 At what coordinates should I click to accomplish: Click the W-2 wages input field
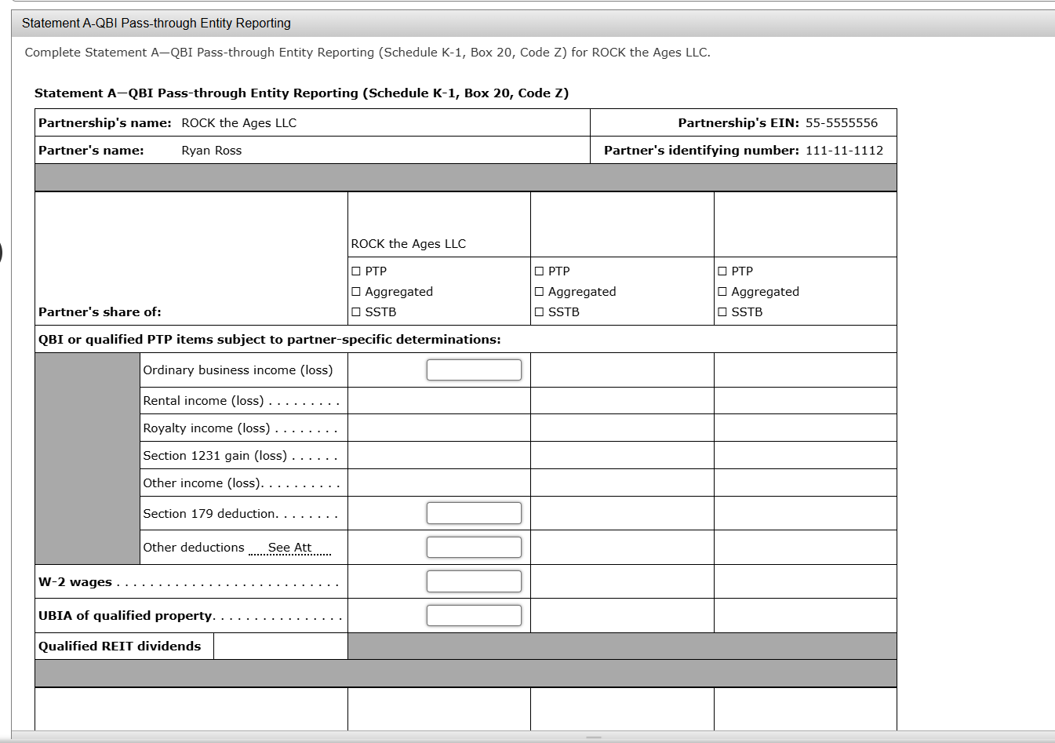[x=474, y=581]
